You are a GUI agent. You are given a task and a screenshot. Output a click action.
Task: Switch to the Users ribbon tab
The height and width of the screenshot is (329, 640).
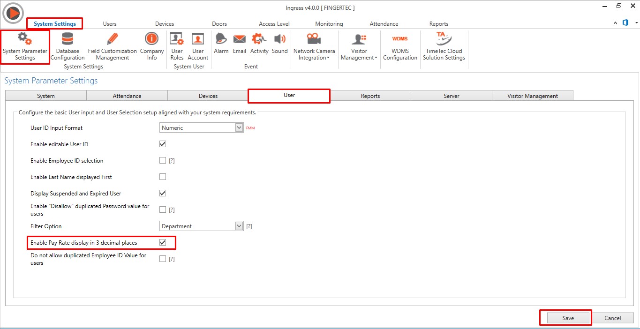pyautogui.click(x=110, y=24)
